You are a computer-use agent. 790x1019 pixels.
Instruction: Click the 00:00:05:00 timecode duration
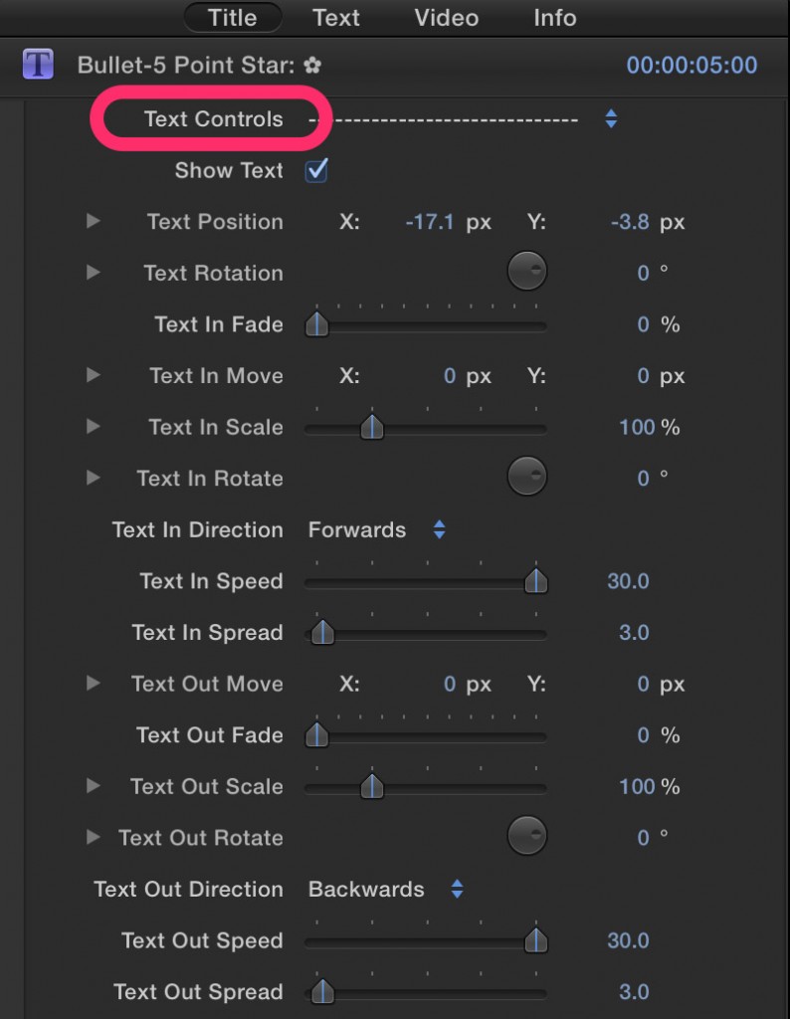[691, 65]
